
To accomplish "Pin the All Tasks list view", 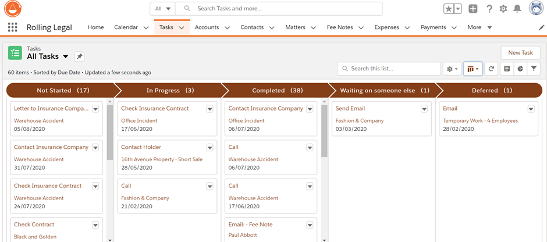I will point(79,56).
